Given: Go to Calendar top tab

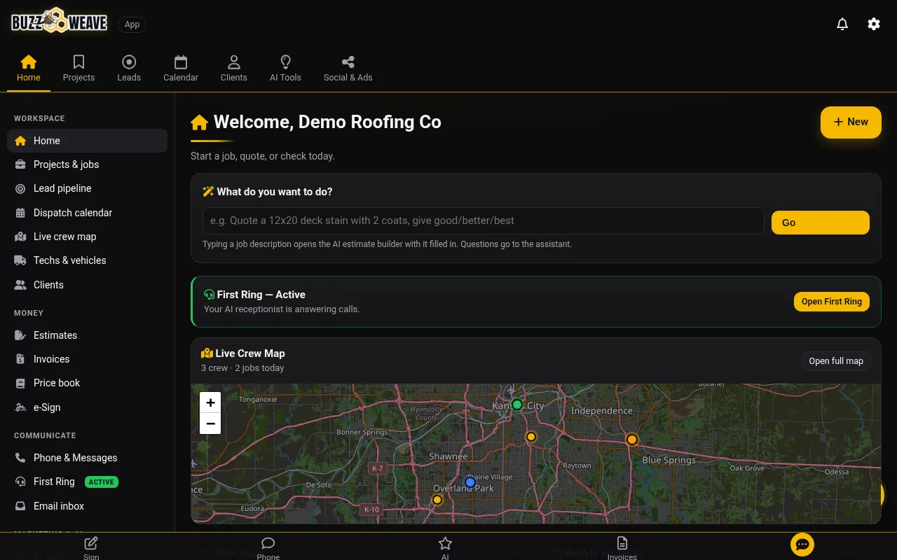Looking at the screenshot, I should [x=181, y=69].
